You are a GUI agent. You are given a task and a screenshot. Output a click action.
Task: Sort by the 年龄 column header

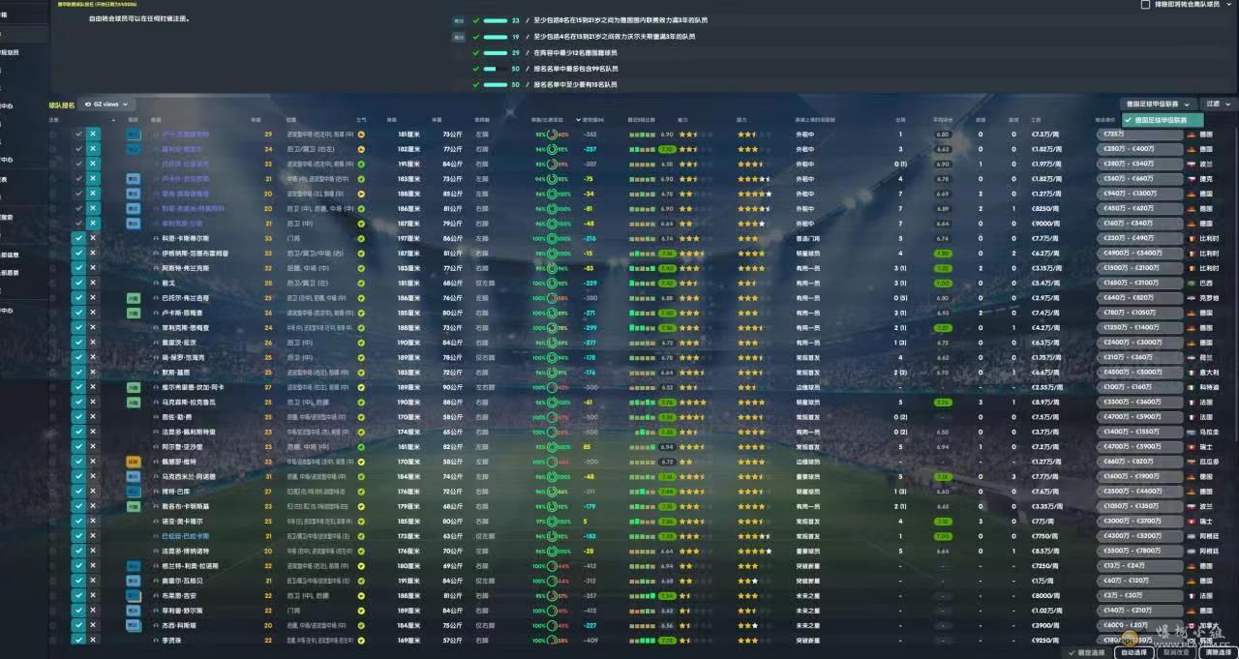[x=256, y=120]
